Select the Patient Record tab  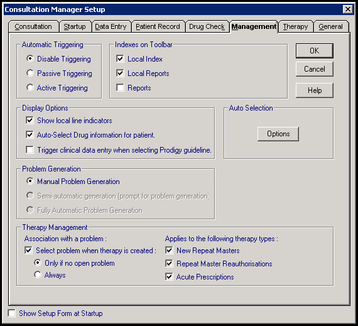click(x=158, y=27)
